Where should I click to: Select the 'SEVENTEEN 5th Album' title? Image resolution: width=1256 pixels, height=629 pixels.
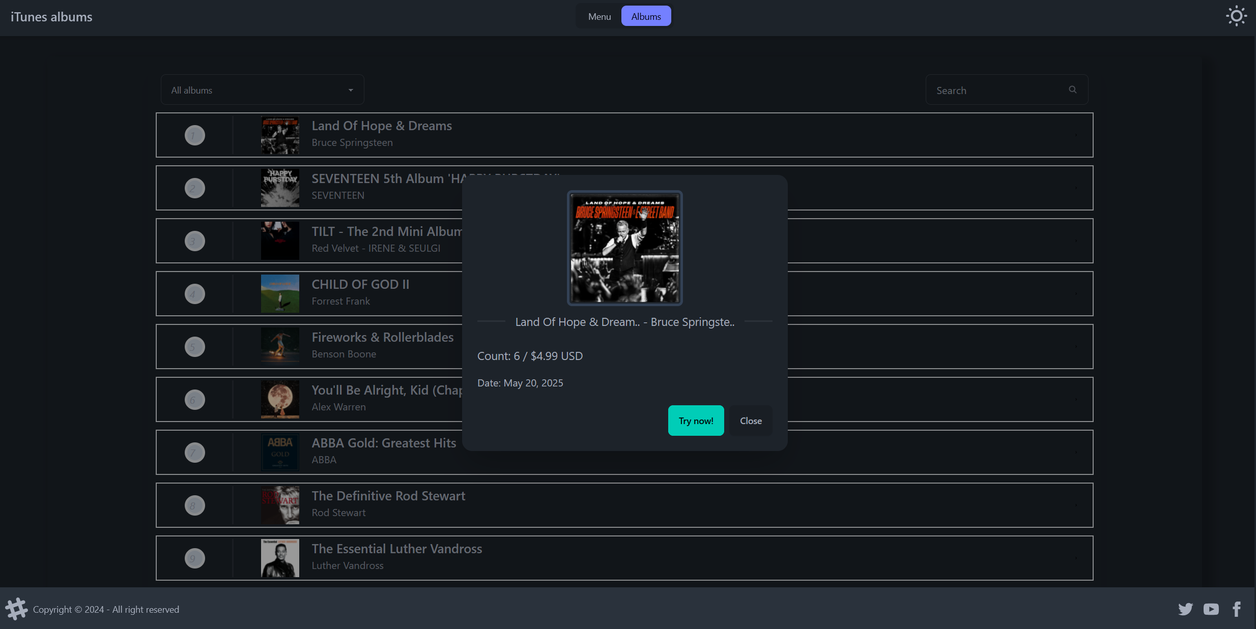[387, 178]
